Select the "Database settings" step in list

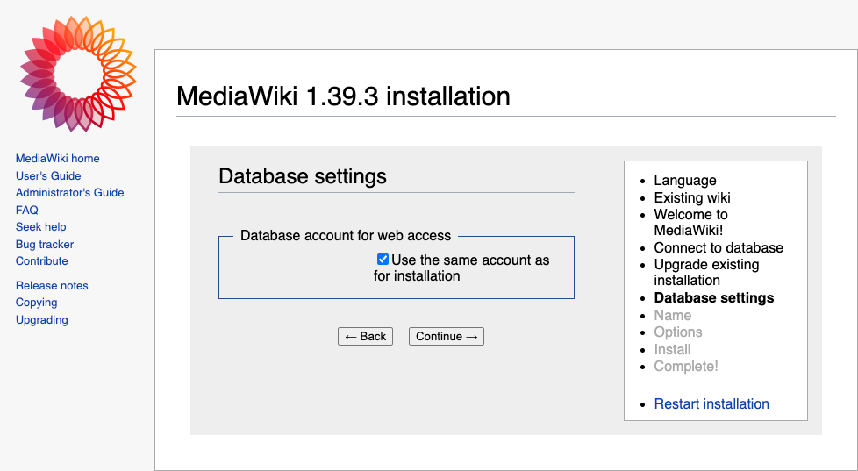tap(714, 298)
